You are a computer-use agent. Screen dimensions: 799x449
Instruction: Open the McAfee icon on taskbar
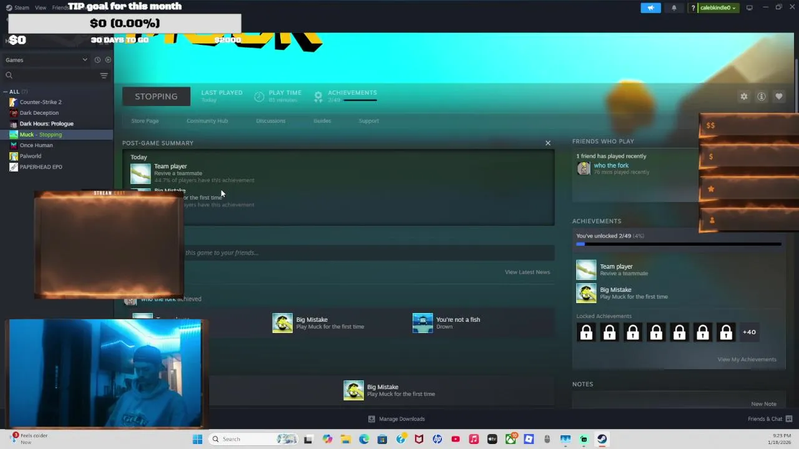click(x=419, y=439)
